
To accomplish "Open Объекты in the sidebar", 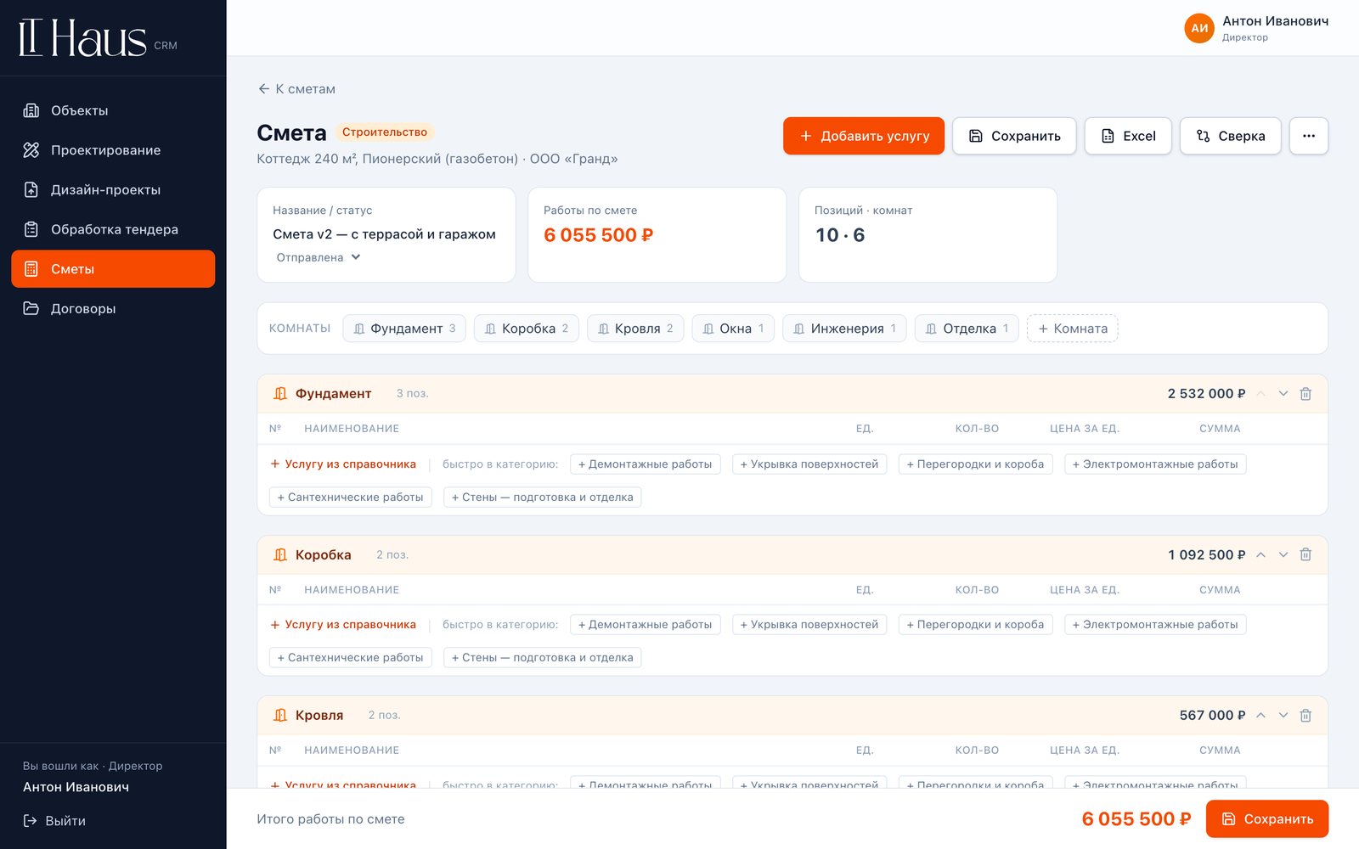I will pyautogui.click(x=113, y=110).
